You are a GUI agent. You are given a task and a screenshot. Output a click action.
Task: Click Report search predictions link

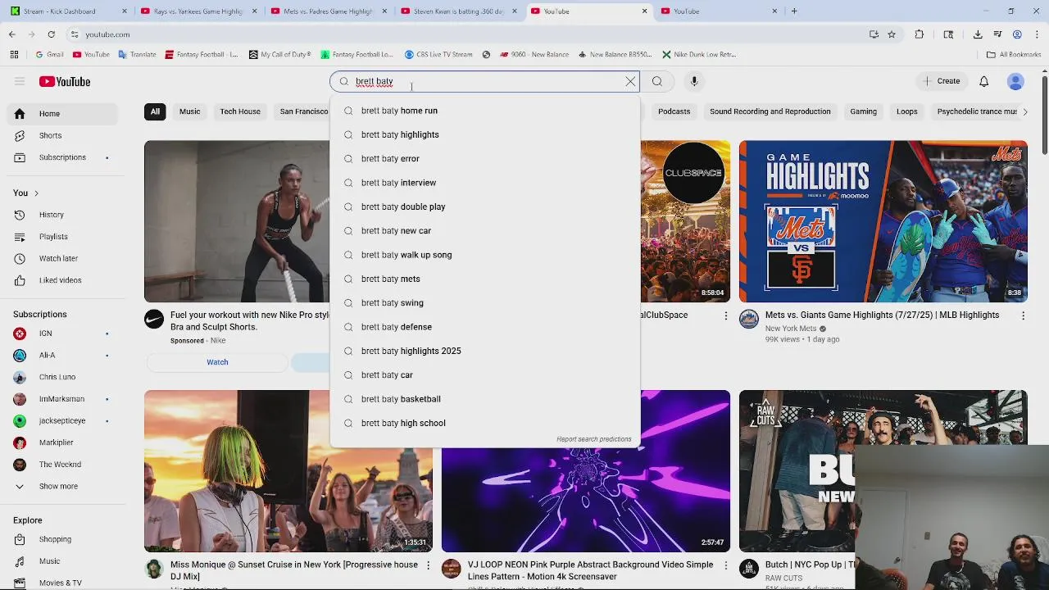[594, 439]
